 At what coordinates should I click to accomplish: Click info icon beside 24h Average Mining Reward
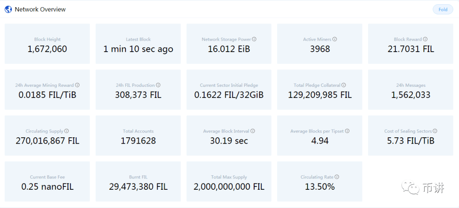pyautogui.click(x=77, y=85)
